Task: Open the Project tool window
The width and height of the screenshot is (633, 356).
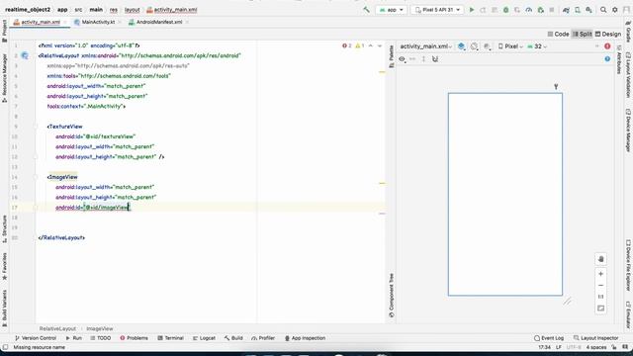Action: 4,31
